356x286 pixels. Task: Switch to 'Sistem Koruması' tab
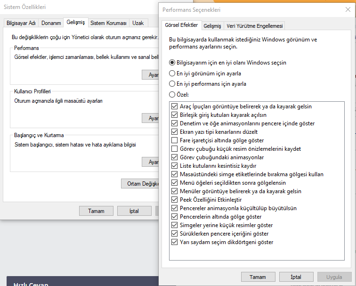108,23
